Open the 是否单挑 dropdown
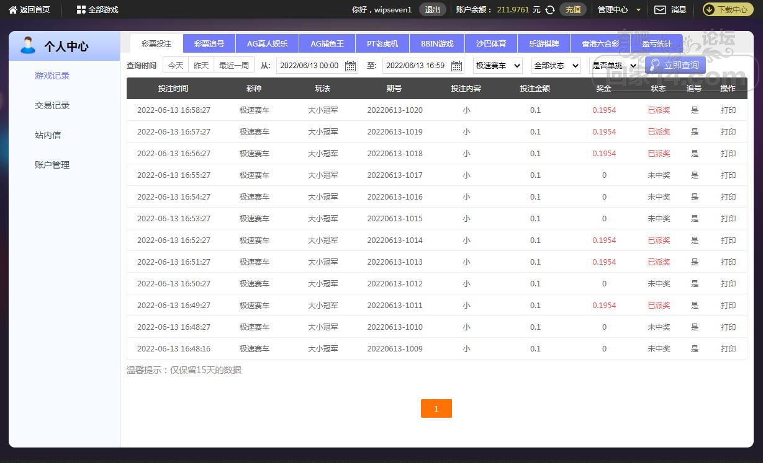The width and height of the screenshot is (763, 463). point(614,66)
